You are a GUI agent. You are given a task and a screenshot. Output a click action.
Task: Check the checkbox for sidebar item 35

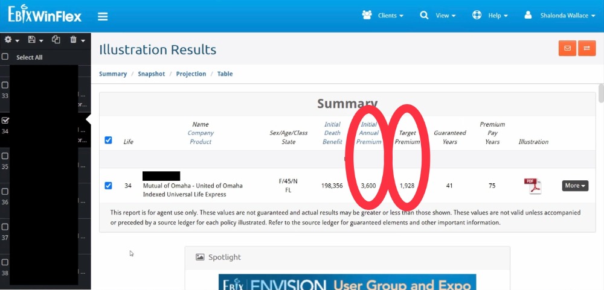coord(5,156)
